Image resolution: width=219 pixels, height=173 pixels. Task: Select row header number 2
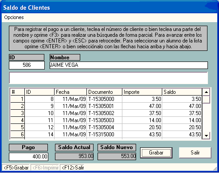17,106
